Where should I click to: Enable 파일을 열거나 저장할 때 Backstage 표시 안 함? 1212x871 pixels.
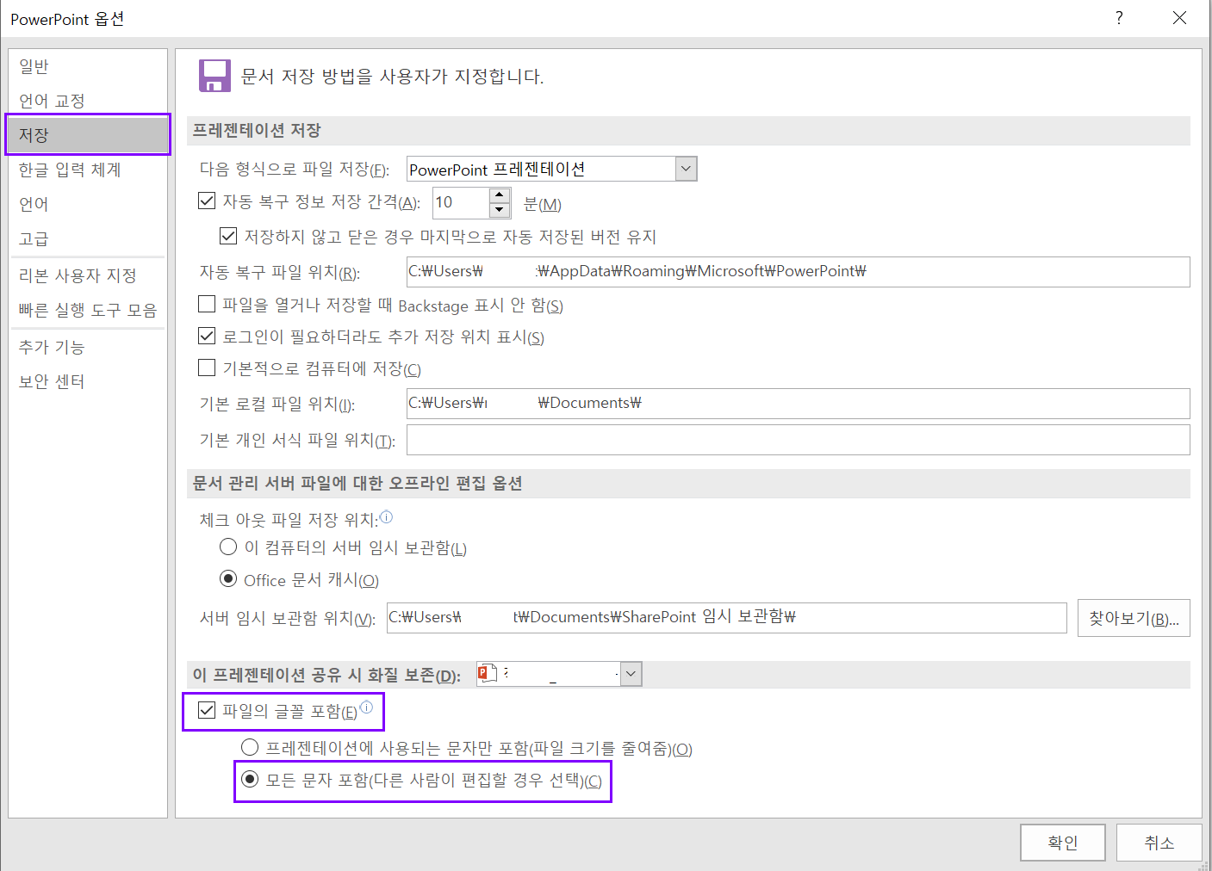pyautogui.click(x=207, y=304)
